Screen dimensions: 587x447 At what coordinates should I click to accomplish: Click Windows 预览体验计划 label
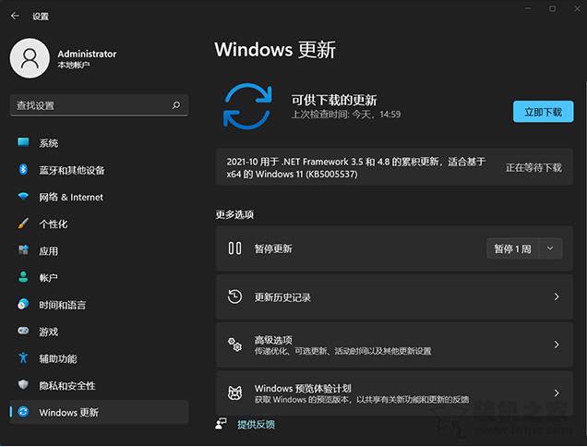pyautogui.click(x=303, y=388)
